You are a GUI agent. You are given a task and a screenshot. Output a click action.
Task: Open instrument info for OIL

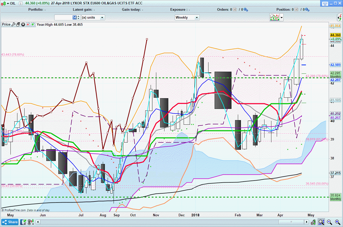pos(20,3)
